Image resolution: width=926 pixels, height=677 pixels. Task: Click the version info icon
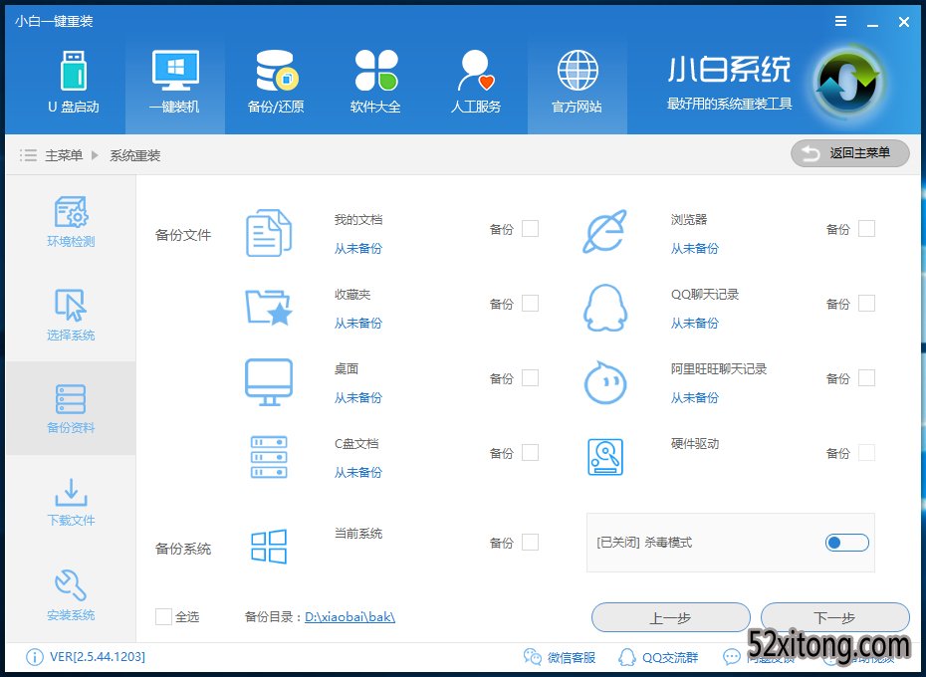point(34,657)
